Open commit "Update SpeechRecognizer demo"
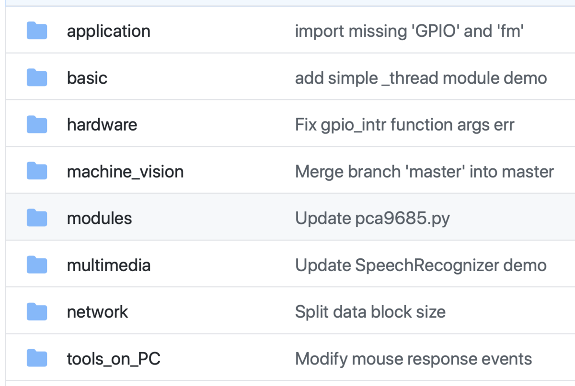This screenshot has width=575, height=386. [x=421, y=265]
